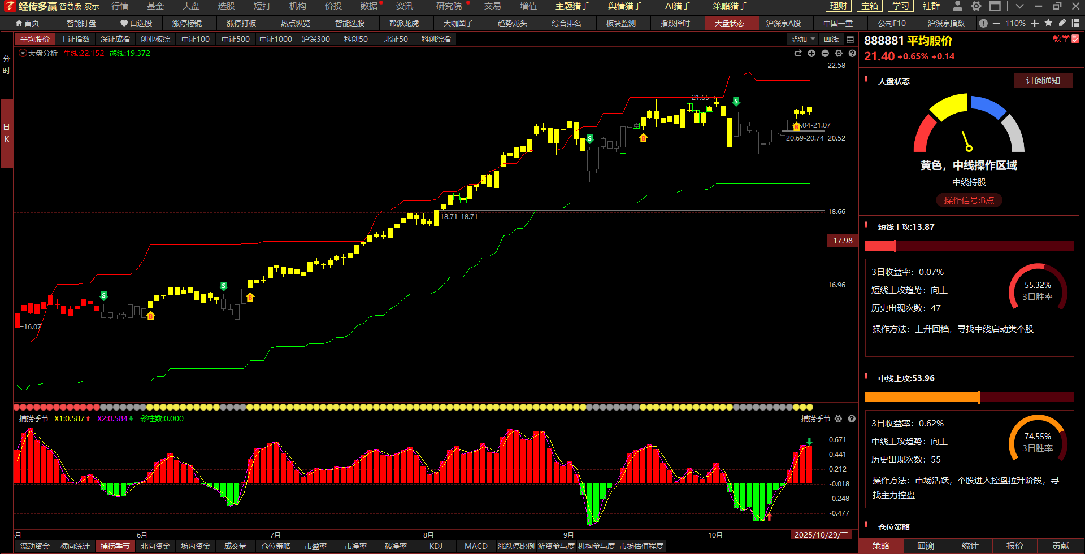Switch to 分时 intraday view
The width and height of the screenshot is (1085, 554).
(6, 65)
